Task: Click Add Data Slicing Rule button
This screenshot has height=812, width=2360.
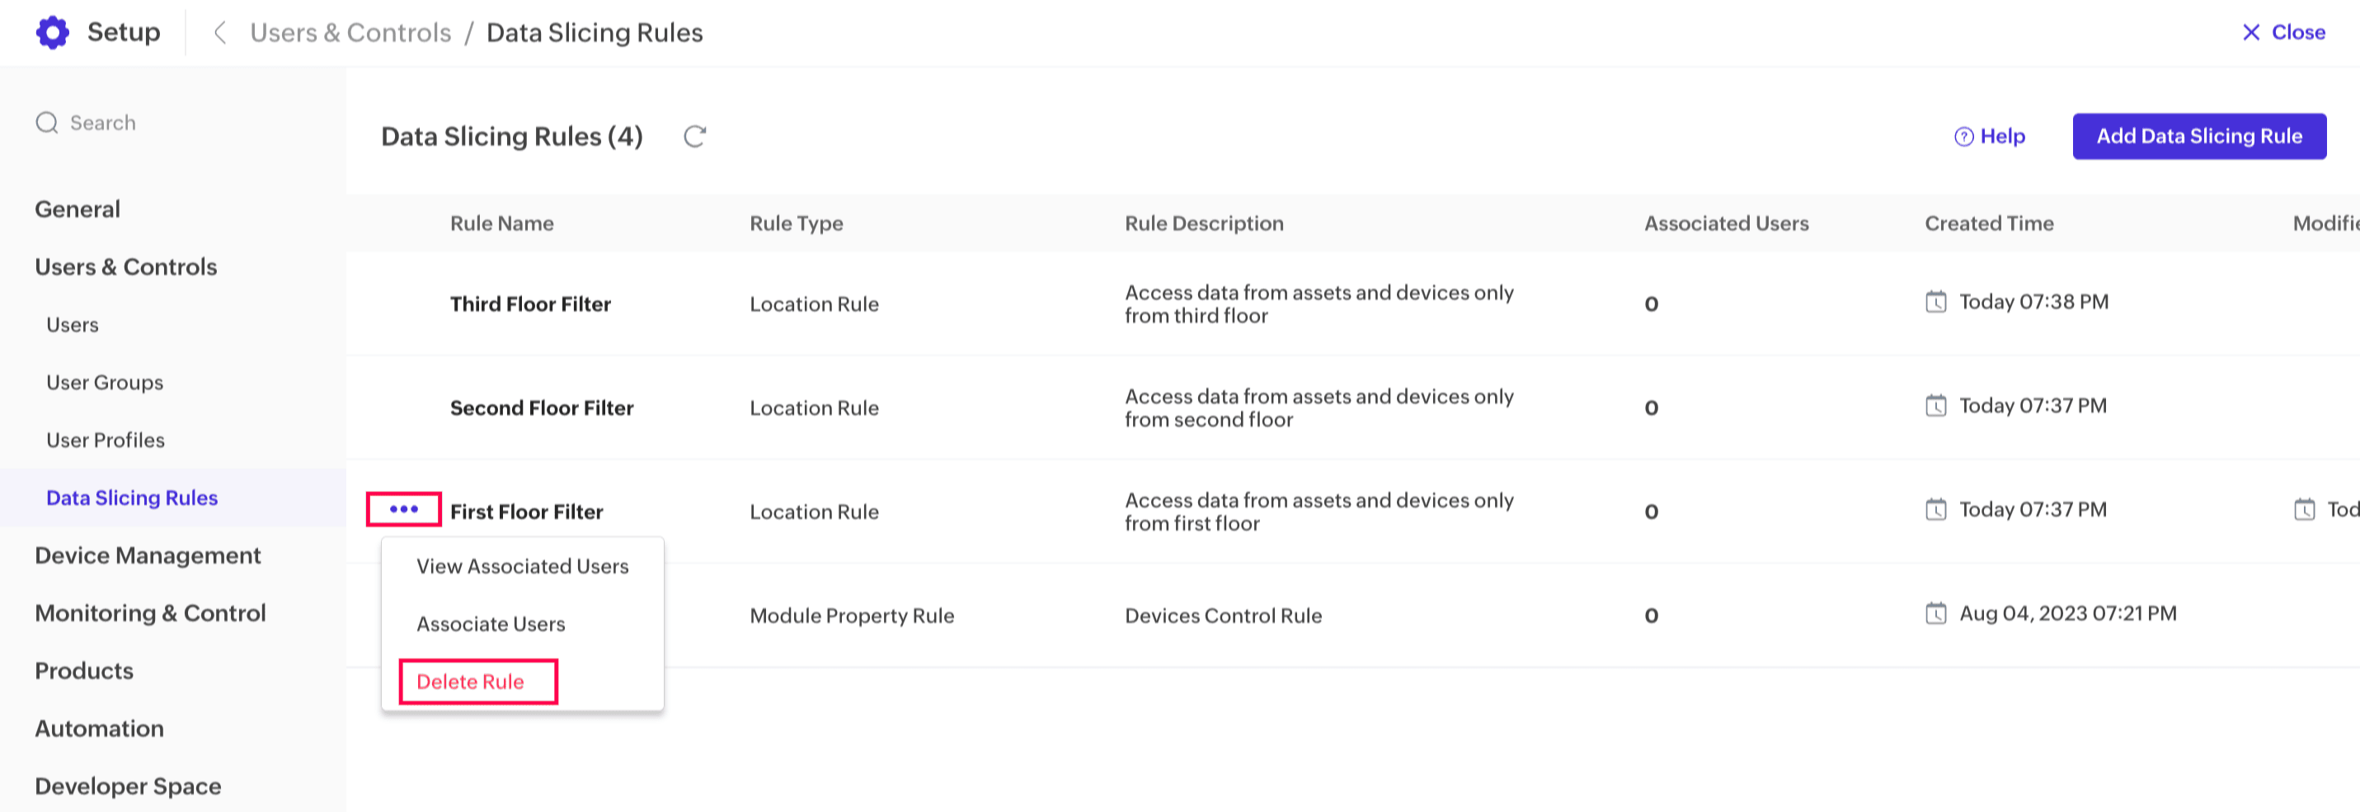Action: pyautogui.click(x=2198, y=136)
